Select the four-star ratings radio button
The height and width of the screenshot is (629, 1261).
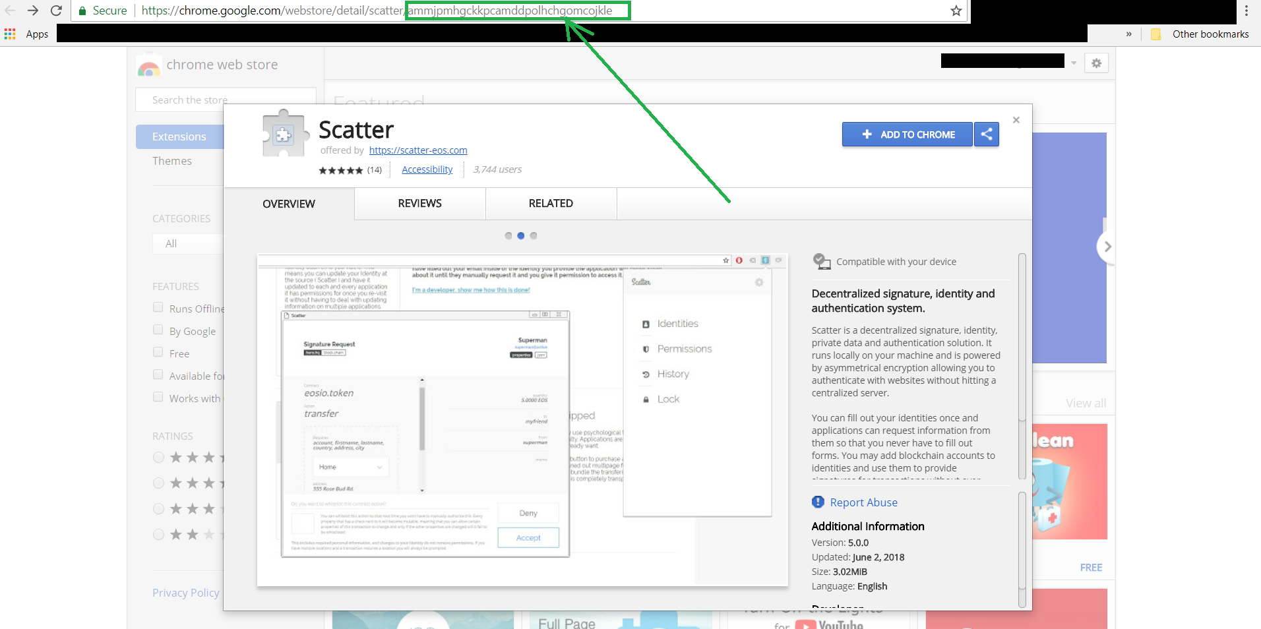(x=158, y=483)
